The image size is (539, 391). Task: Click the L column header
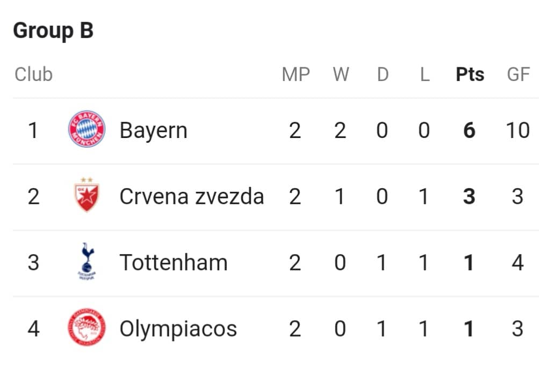click(425, 74)
